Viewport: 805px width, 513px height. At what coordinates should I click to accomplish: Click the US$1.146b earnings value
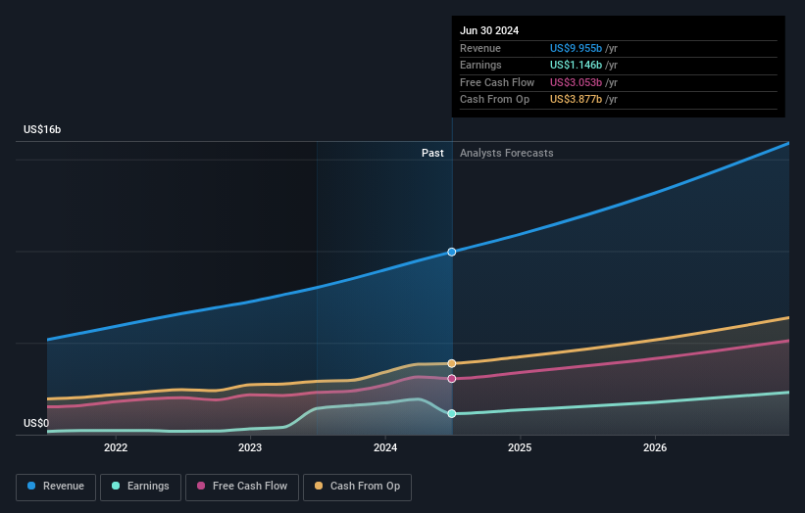[x=576, y=65]
